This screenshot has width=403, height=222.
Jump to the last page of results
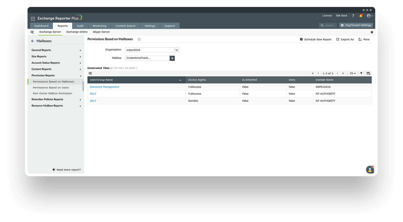click(x=343, y=73)
